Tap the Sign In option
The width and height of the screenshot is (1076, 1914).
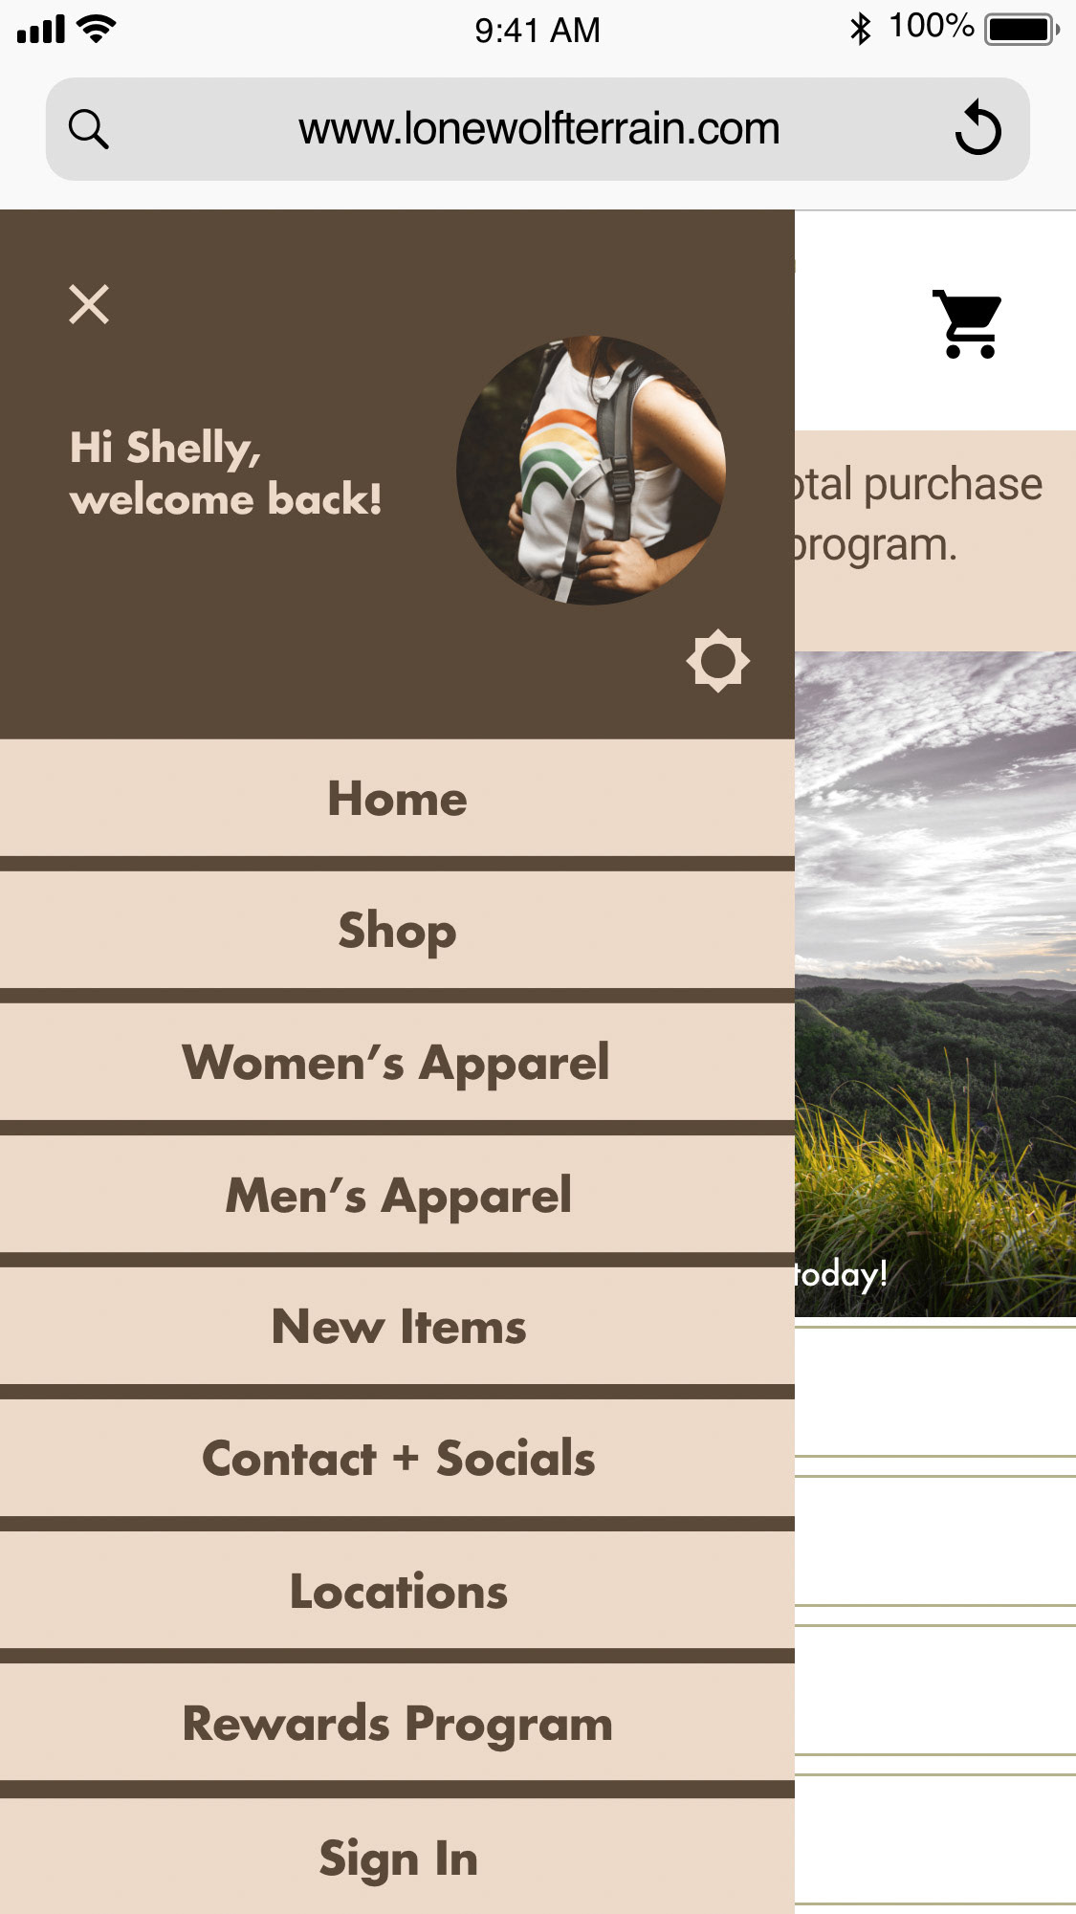(x=397, y=1857)
